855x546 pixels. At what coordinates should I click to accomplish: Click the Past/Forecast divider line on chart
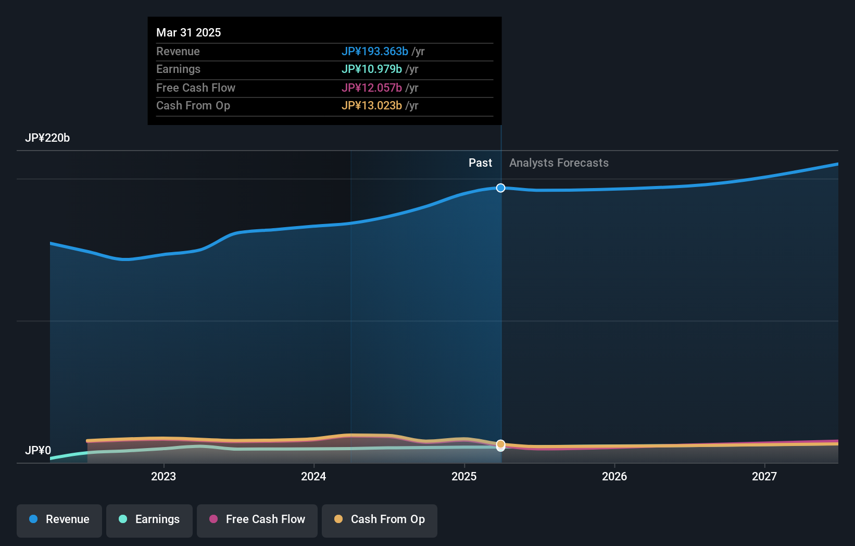tap(500, 313)
